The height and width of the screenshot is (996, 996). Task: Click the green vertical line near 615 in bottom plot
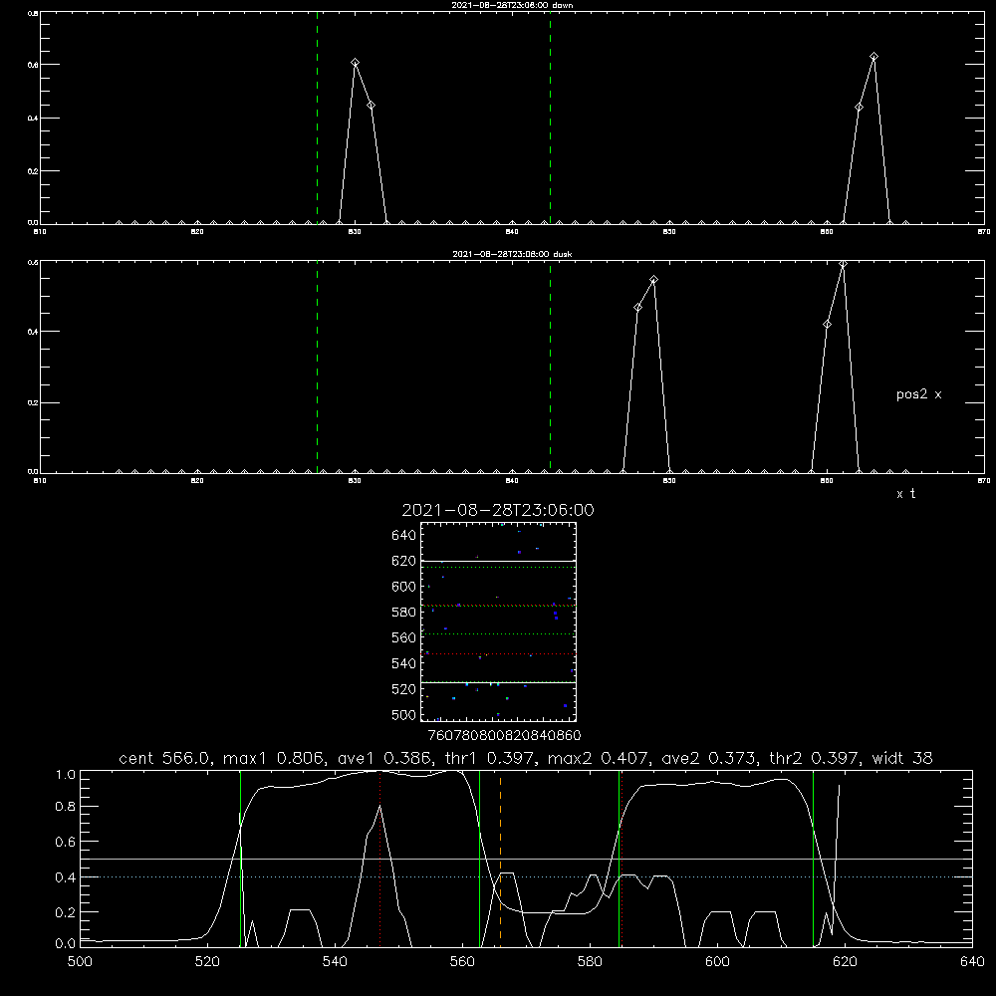click(813, 858)
